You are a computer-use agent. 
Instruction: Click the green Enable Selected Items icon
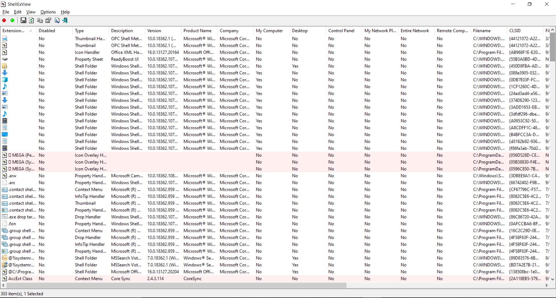12,20
